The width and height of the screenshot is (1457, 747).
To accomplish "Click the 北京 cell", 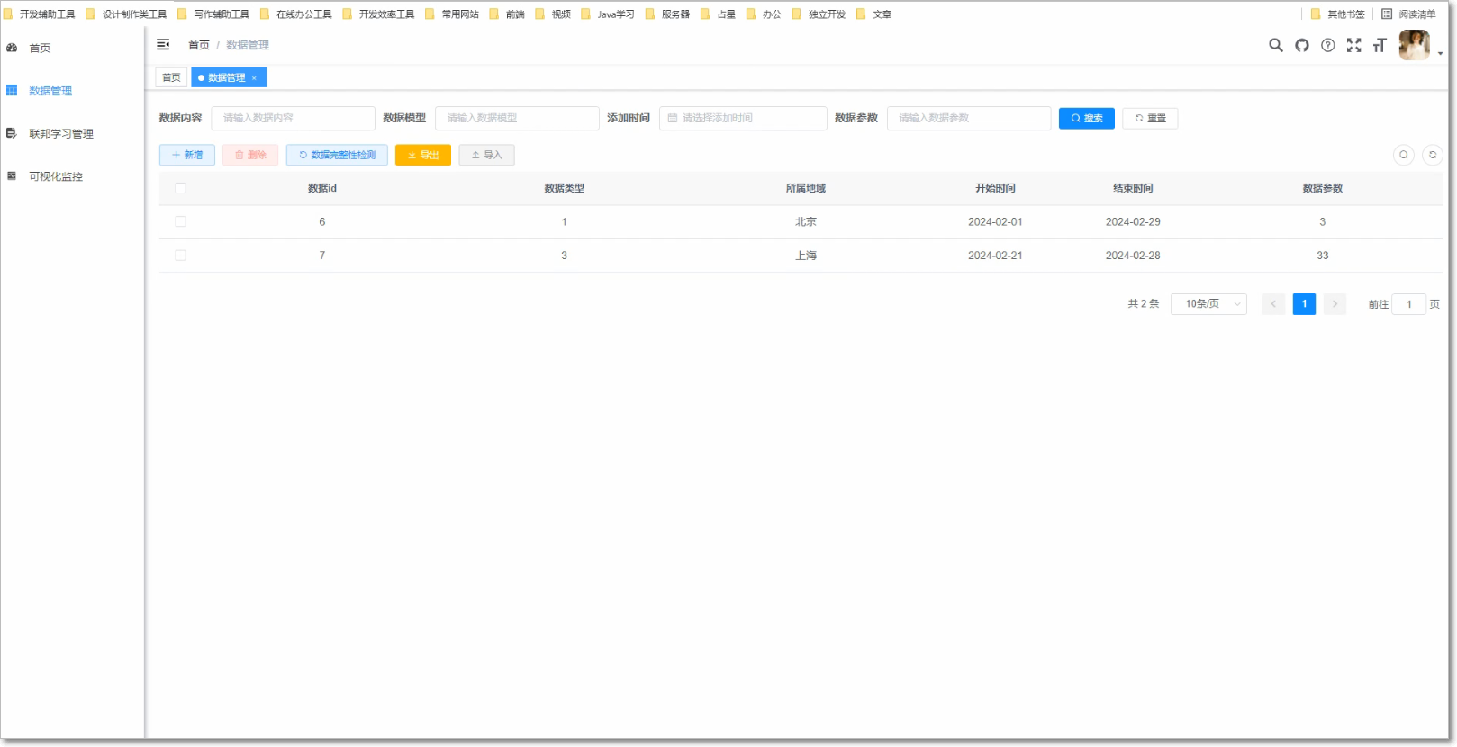I will pos(805,221).
